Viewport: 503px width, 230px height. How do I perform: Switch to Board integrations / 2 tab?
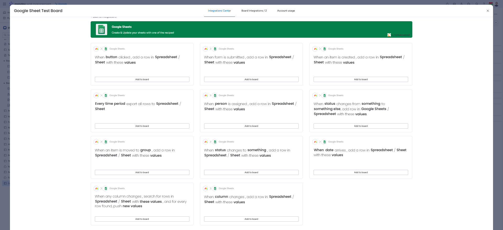pos(254,11)
